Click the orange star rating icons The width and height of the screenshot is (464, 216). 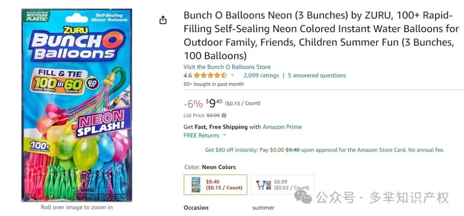tap(210, 75)
